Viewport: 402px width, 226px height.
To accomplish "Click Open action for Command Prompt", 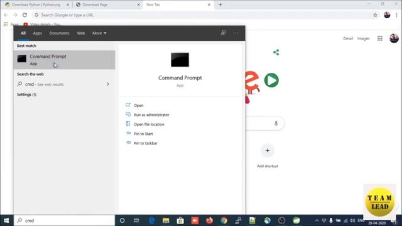I will [x=138, y=105].
